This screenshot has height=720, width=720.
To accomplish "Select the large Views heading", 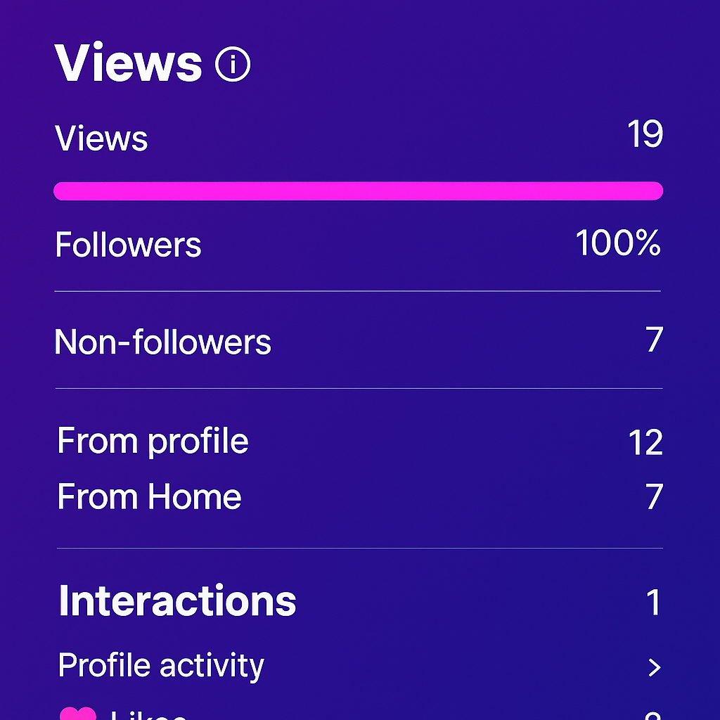I will tap(129, 63).
